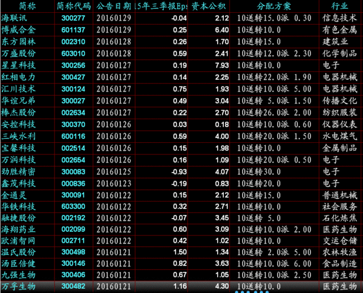Click 有色金属 industry cell
Image resolution: width=363 pixels, height=293 pixels.
(x=339, y=30)
